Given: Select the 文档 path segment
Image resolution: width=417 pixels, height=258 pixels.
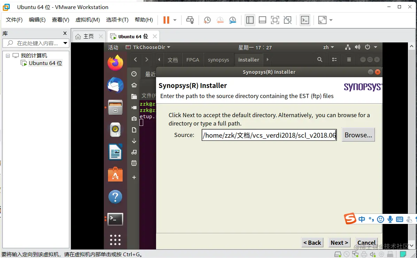Looking at the screenshot, I should [x=172, y=60].
